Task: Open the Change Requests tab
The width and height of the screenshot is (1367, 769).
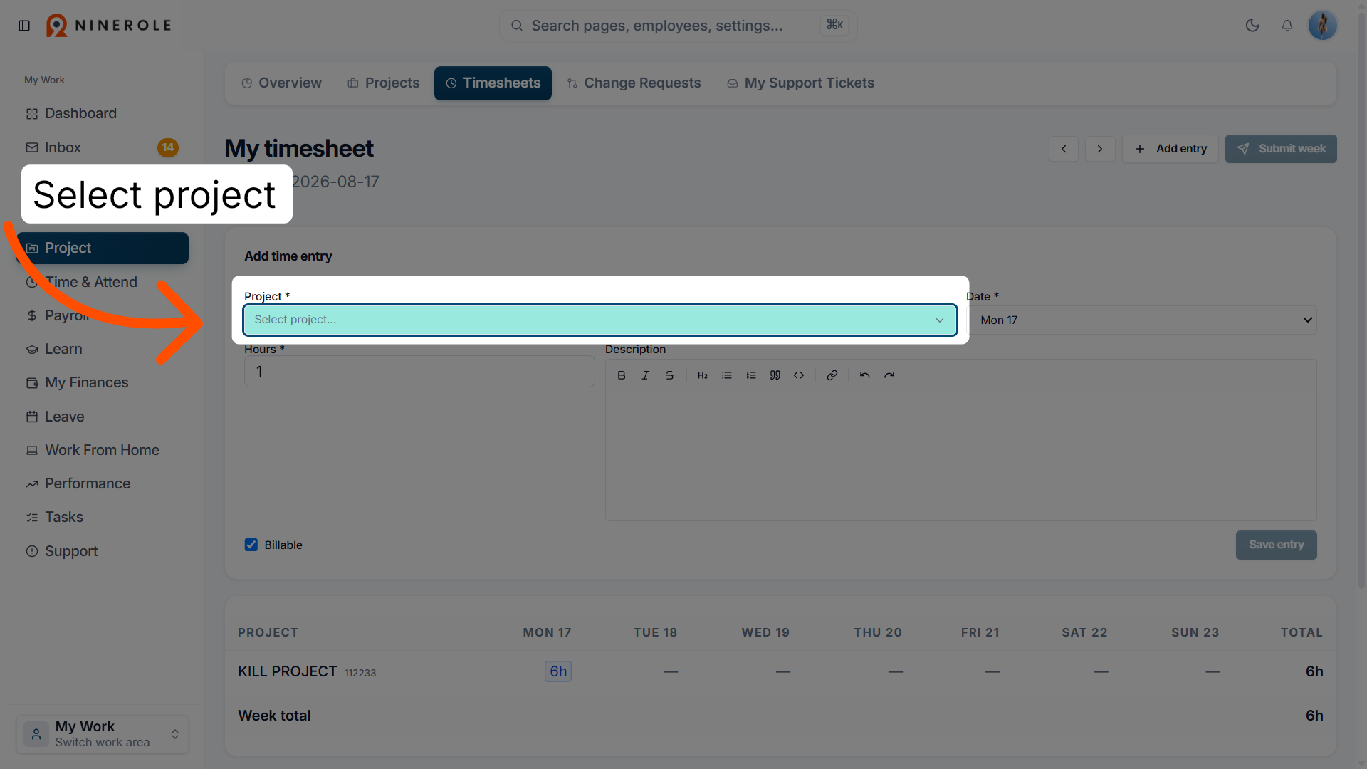Action: pyautogui.click(x=634, y=83)
